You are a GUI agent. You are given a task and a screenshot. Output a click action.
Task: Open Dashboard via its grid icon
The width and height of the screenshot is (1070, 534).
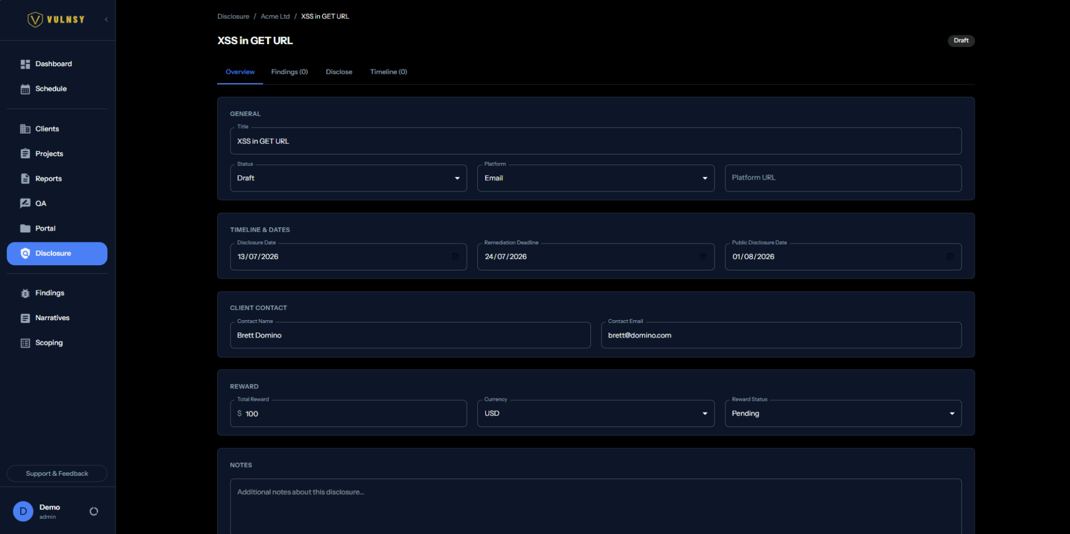(x=25, y=64)
